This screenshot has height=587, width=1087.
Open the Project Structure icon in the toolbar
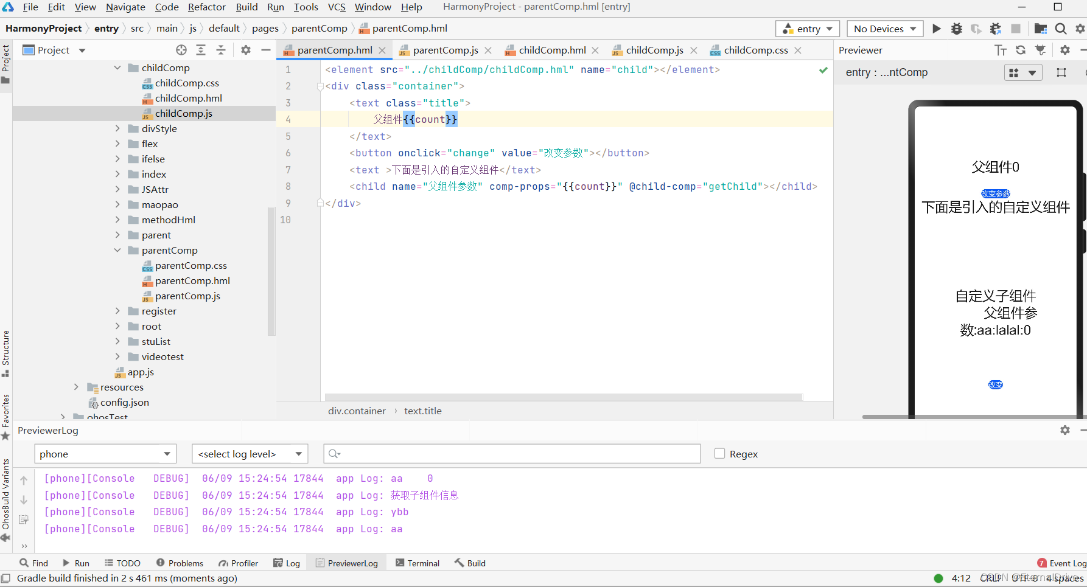(x=1041, y=29)
